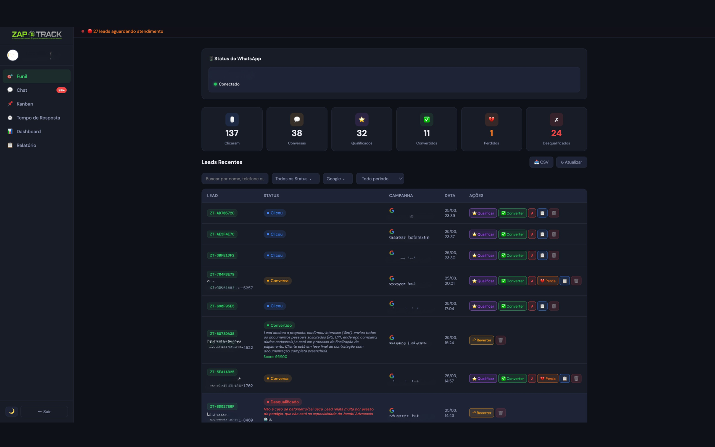Open clipboard icon for lead ZT-704FBE79
The image size is (715, 447).
564,281
